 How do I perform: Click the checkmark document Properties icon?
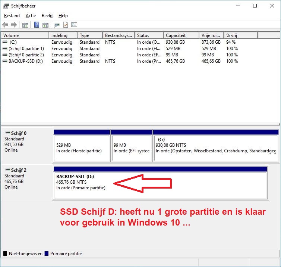point(66,25)
